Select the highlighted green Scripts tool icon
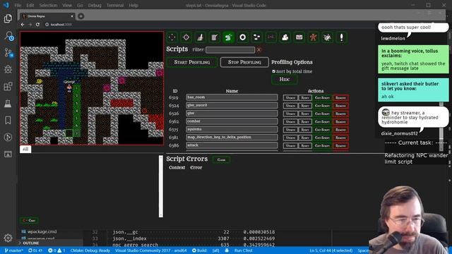The image size is (452, 254). point(228,37)
